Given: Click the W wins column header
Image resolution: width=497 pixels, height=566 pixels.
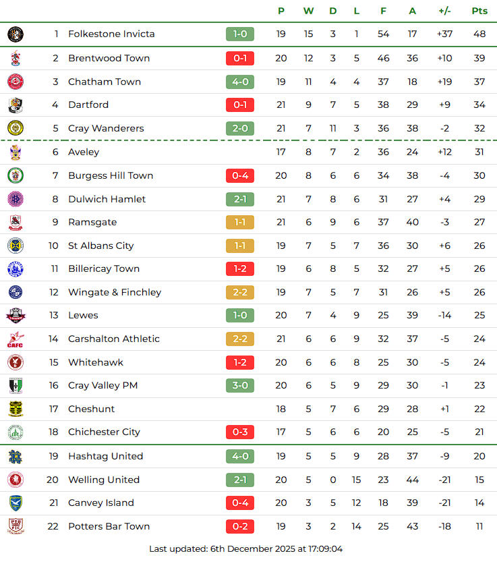Looking at the screenshot, I should tap(308, 11).
